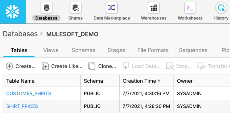Click the Creation Time header text
Screen dimensions: 230x118
(139, 81)
